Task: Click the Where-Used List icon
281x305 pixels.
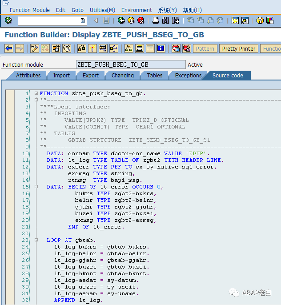Action: 114,48
